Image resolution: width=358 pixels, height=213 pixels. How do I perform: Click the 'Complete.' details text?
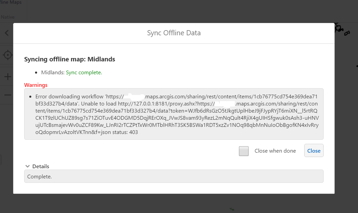[39, 177]
